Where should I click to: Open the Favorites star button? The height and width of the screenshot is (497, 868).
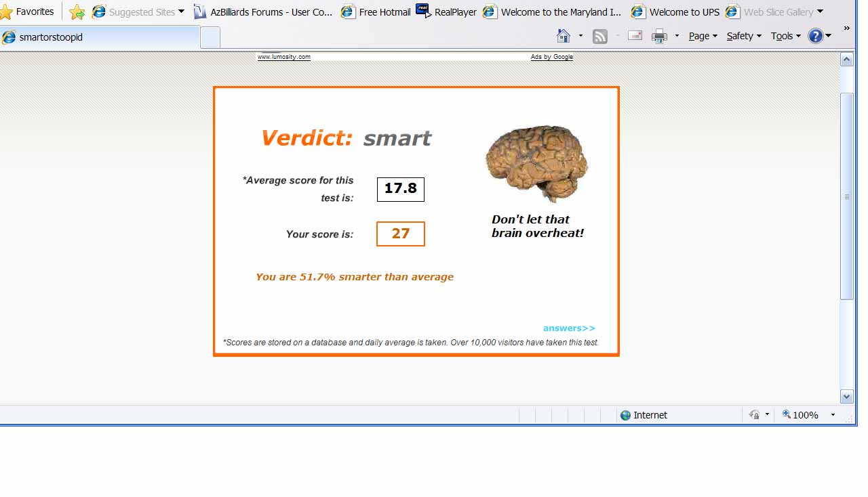27,12
